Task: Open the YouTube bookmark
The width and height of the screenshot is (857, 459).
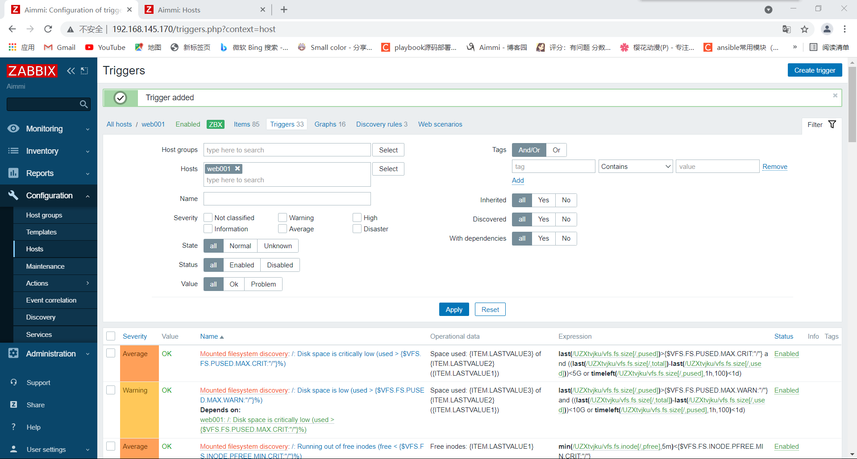Action: (105, 47)
